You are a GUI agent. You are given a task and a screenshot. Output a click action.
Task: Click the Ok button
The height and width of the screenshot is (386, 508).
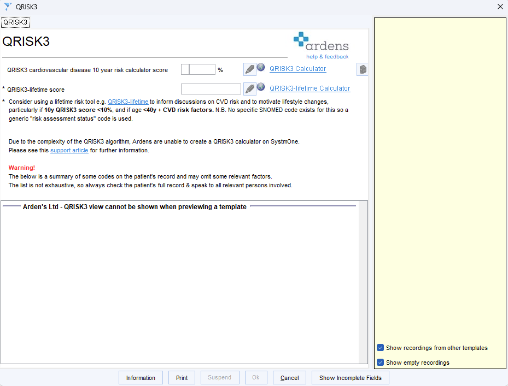[x=256, y=378]
